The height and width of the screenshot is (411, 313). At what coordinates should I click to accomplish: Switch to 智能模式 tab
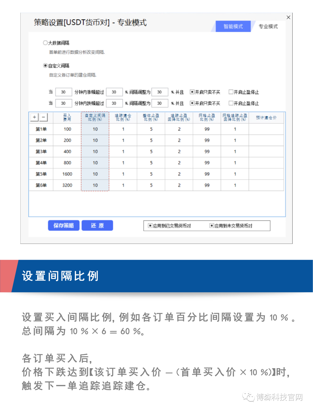(233, 26)
